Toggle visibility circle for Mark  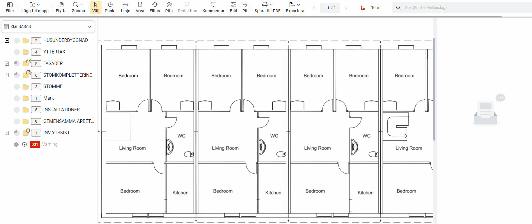pyautogui.click(x=17, y=98)
